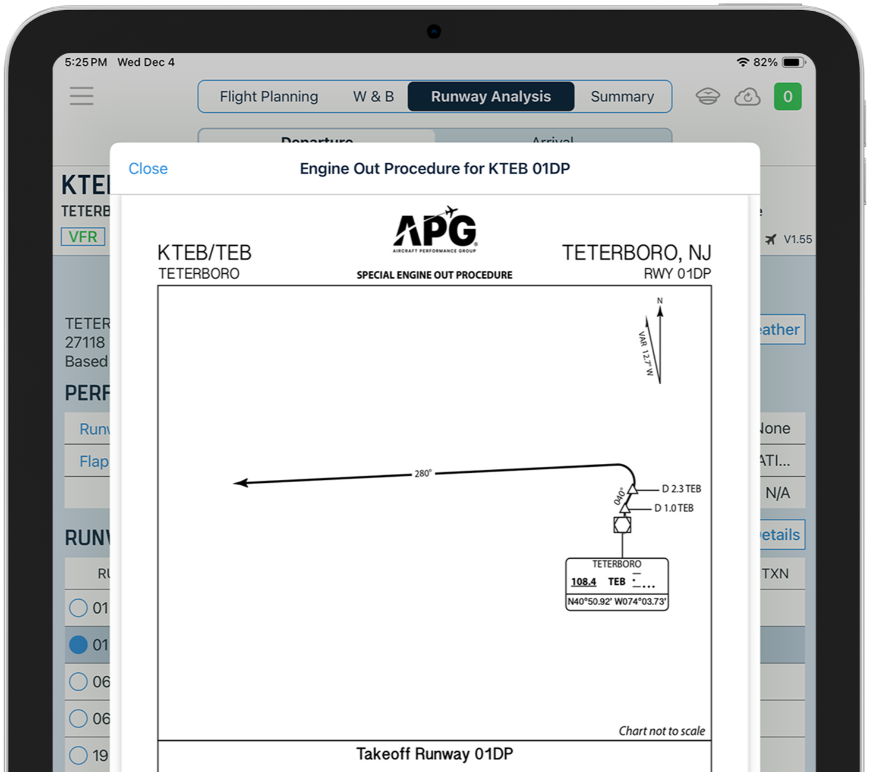Tap the TEB VOR hexagon symbol
Viewport: 873px width, 772px height.
tap(622, 525)
